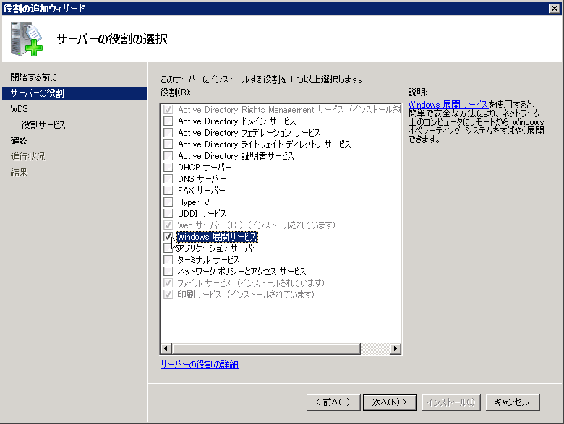Select the FAX サーバー checkbox
The height and width of the screenshot is (424, 564).
(168, 191)
